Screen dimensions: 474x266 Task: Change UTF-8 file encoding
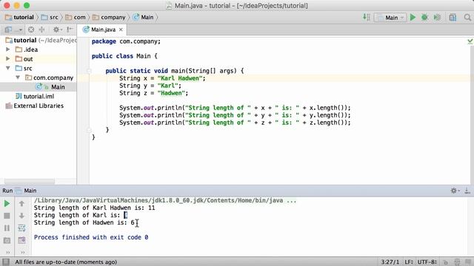point(427,262)
